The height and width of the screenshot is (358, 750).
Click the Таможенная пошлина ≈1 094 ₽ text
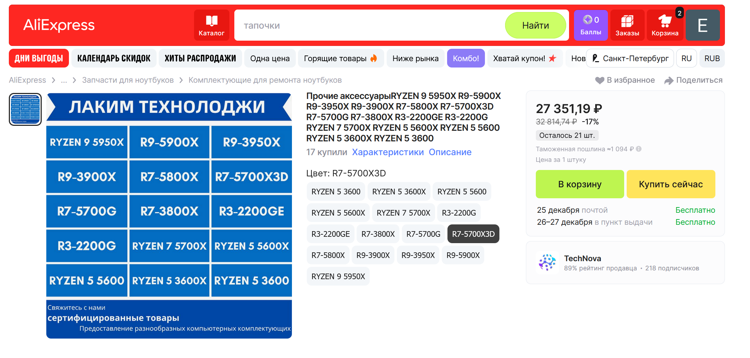585,149
